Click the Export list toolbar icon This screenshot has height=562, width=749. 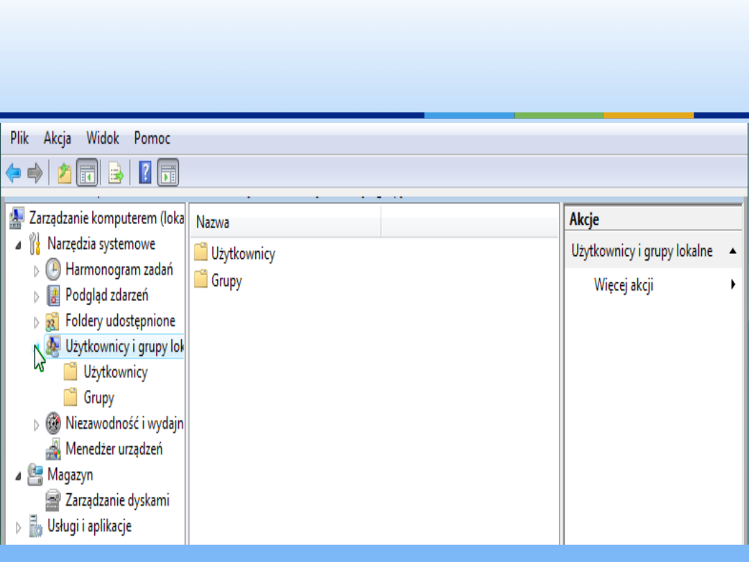pos(116,173)
